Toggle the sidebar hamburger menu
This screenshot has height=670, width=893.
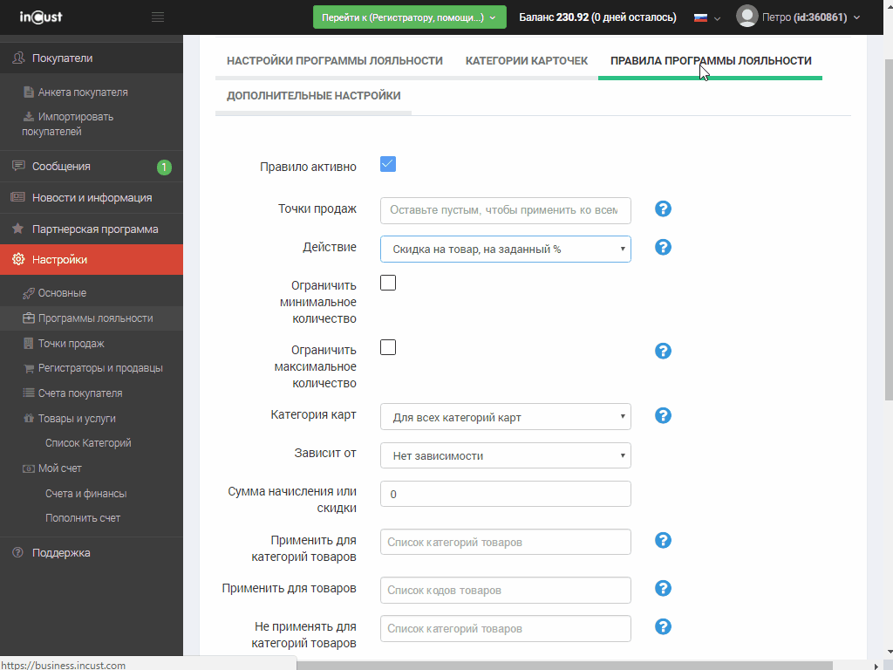pos(158,17)
